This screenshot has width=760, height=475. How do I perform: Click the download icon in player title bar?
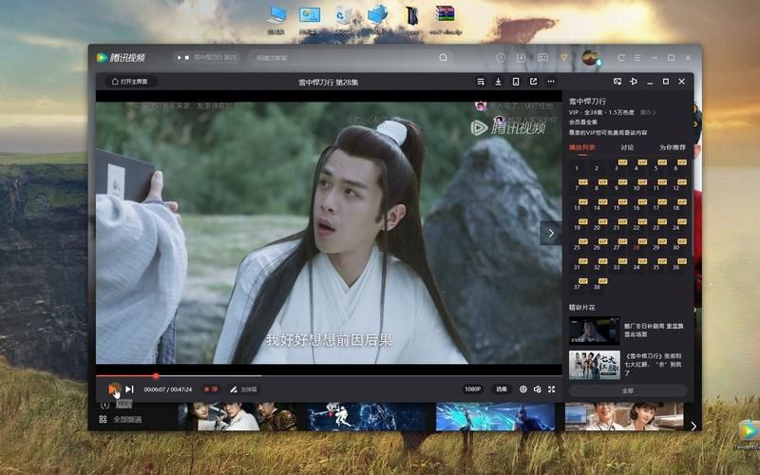pos(498,82)
